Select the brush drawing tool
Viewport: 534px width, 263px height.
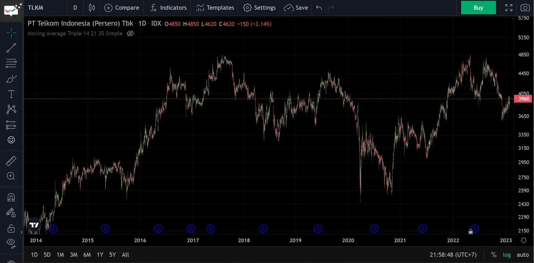11,79
